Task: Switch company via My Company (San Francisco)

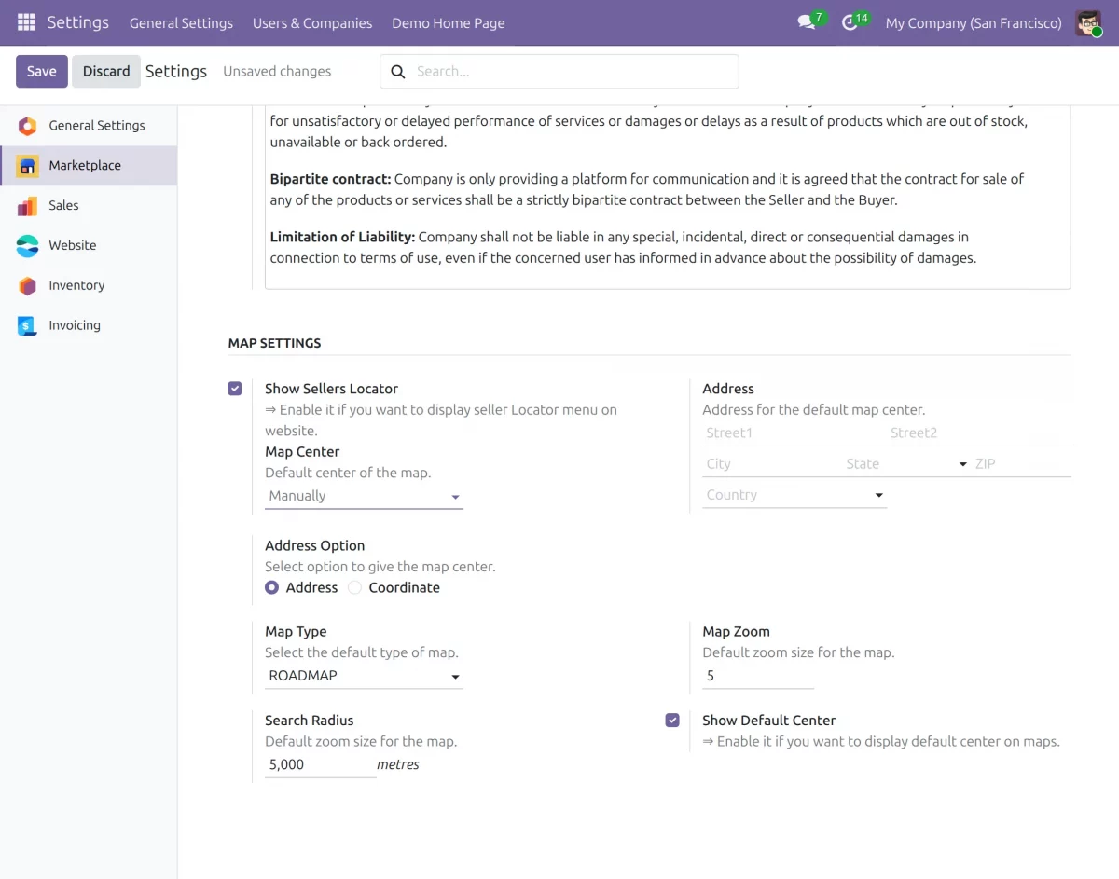Action: click(x=974, y=23)
